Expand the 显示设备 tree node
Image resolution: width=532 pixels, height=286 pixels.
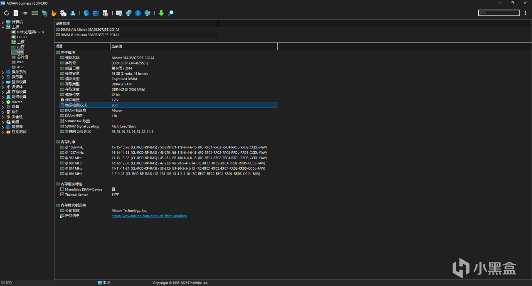(x=3, y=82)
